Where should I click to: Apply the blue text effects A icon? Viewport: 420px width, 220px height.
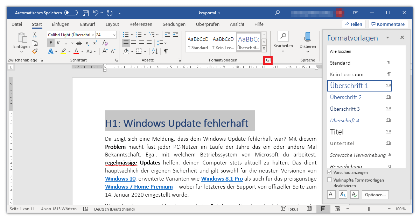coord(51,51)
